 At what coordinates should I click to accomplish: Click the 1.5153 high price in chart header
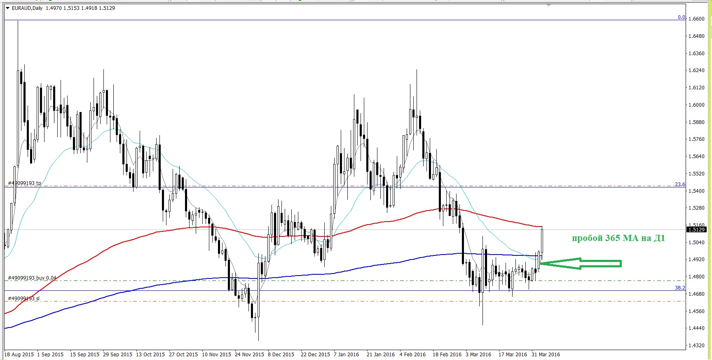(71, 8)
